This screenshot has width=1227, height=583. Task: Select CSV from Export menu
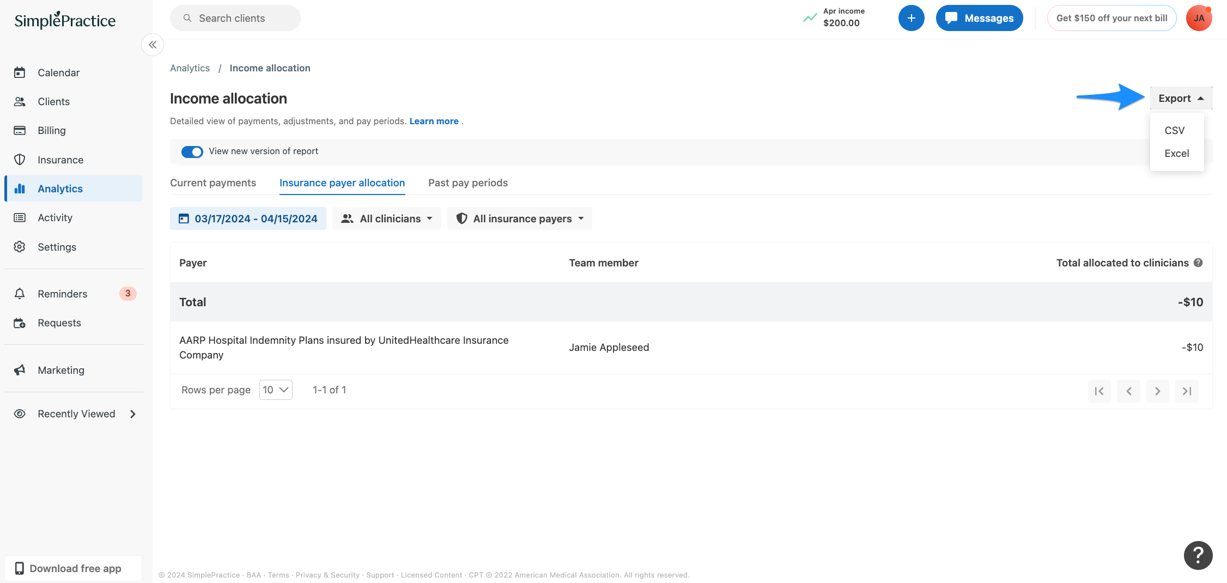[x=1175, y=130]
